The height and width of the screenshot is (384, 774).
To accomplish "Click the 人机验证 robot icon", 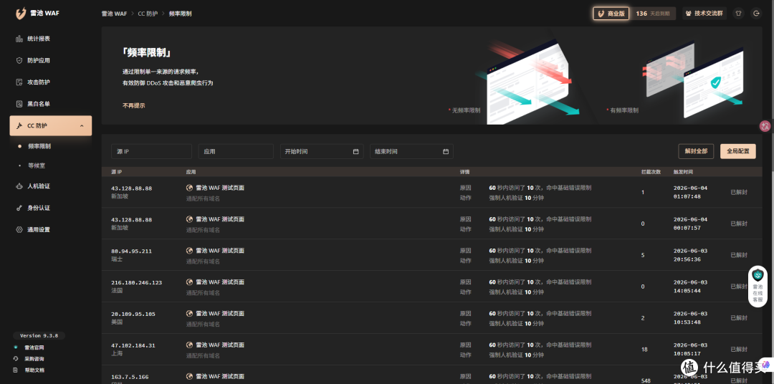I will tap(19, 186).
